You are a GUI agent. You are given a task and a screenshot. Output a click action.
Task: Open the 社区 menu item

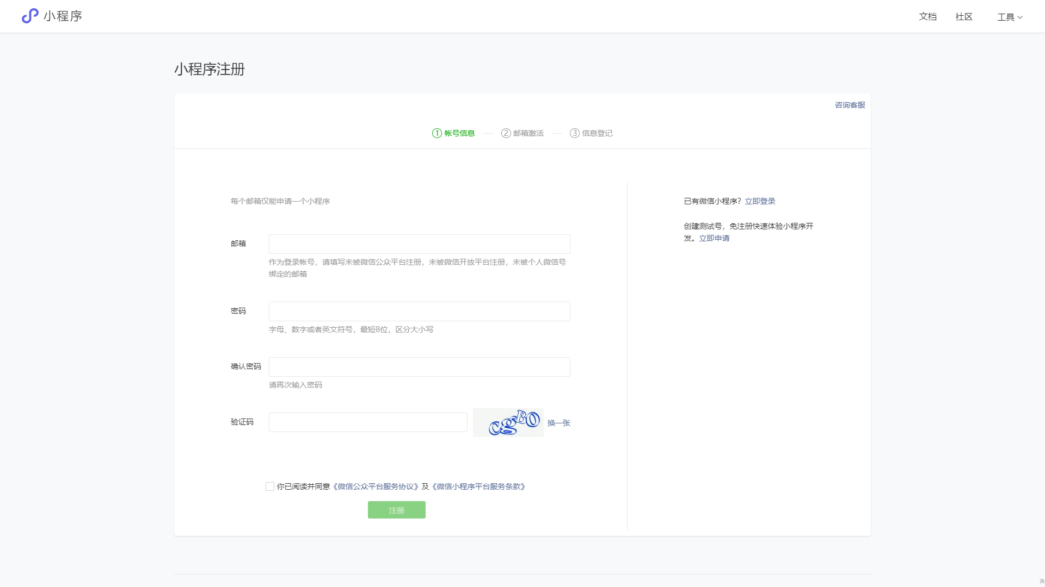963,17
